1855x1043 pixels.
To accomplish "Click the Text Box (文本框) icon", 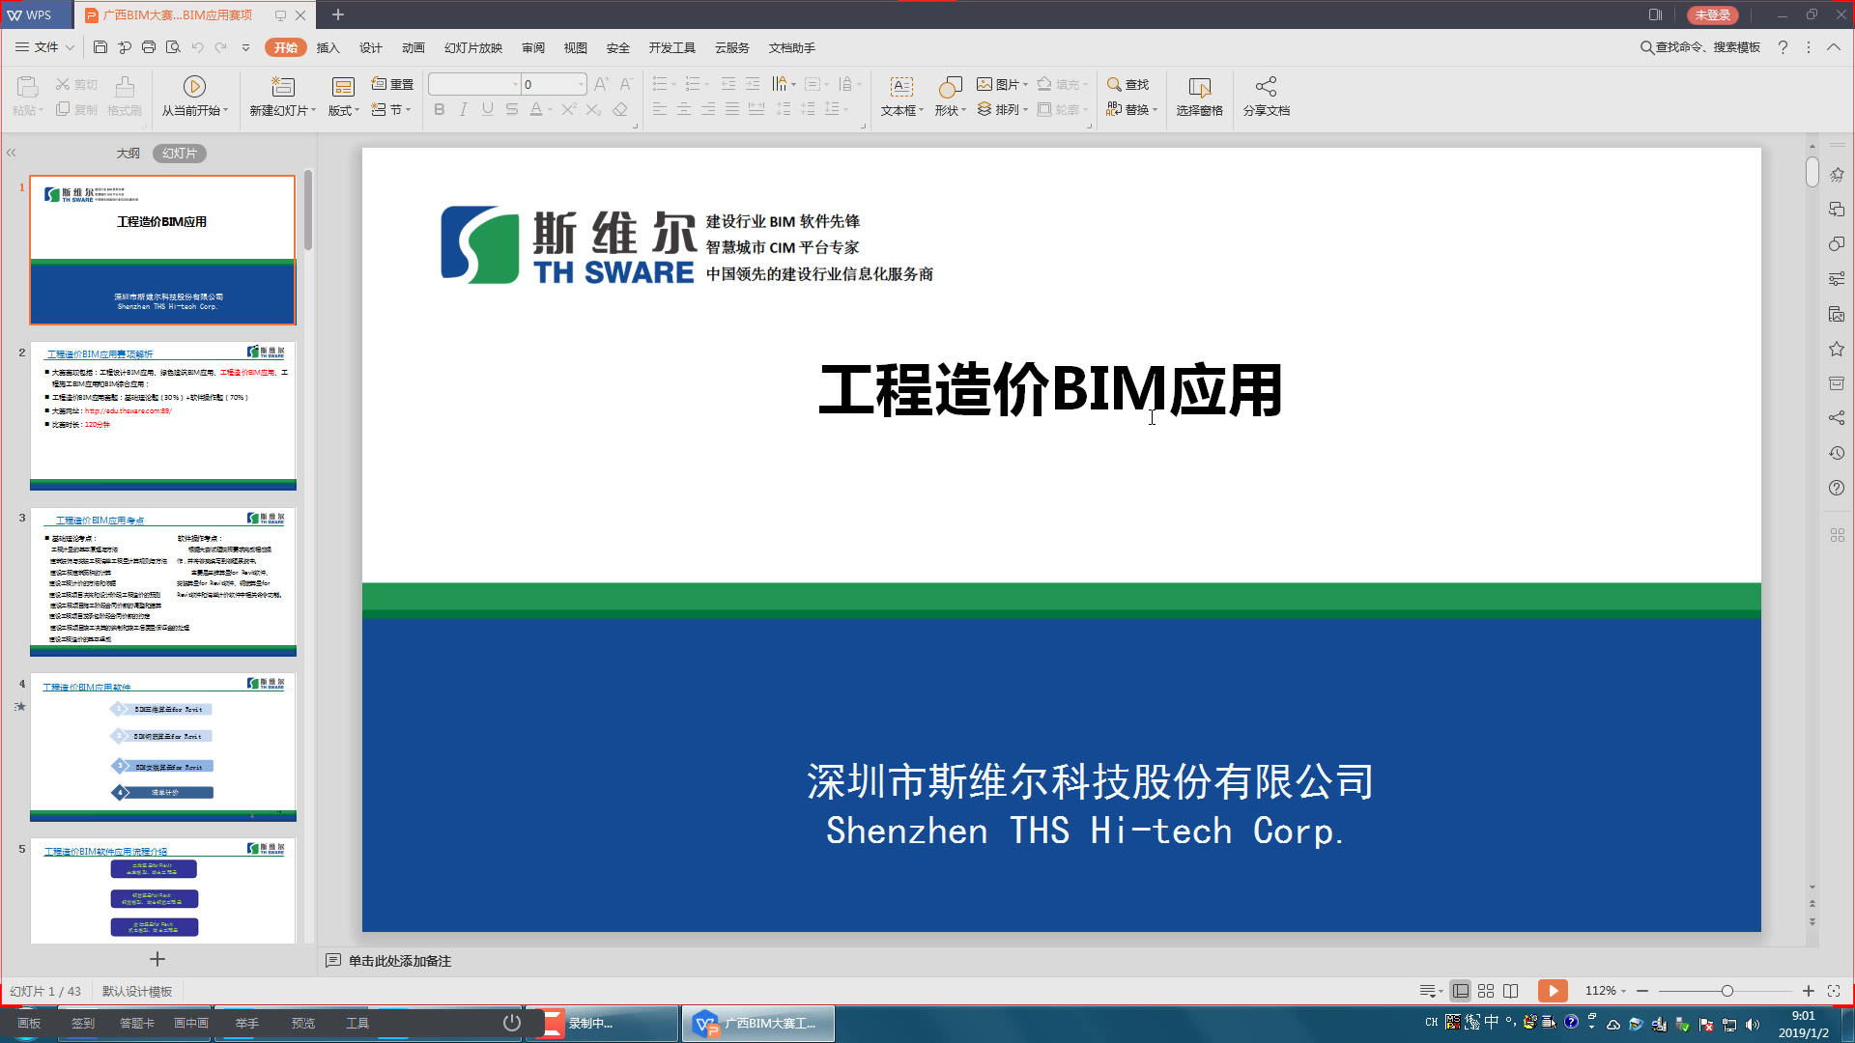I will [901, 86].
